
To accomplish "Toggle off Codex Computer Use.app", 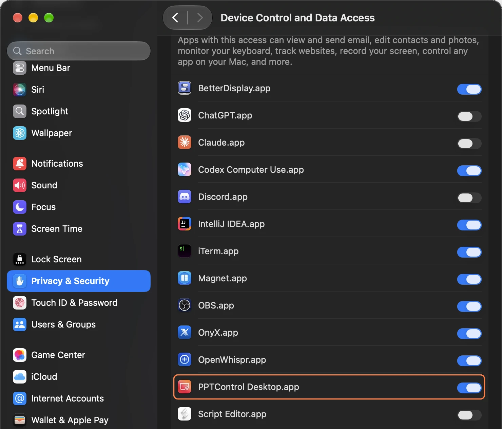I will (x=469, y=171).
